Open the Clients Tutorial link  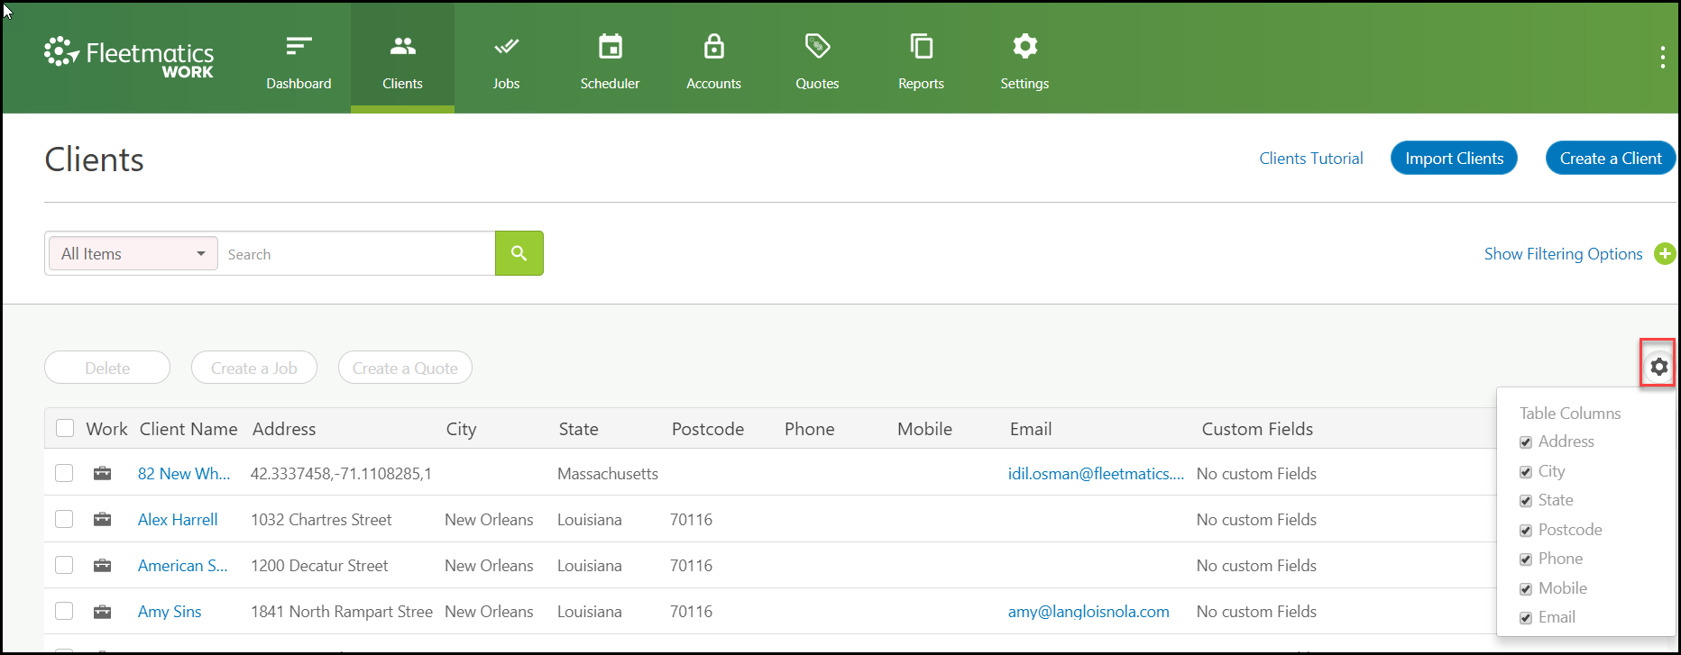tap(1311, 159)
